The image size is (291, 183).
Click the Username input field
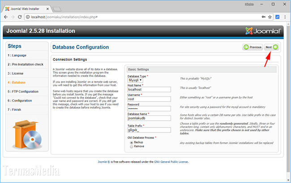pyautogui.click(x=149, y=99)
